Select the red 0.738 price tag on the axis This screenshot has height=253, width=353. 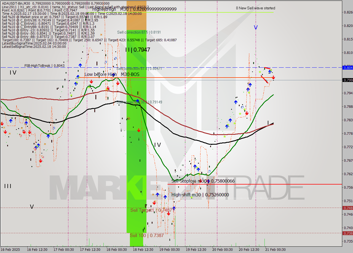pyautogui.click(x=347, y=233)
